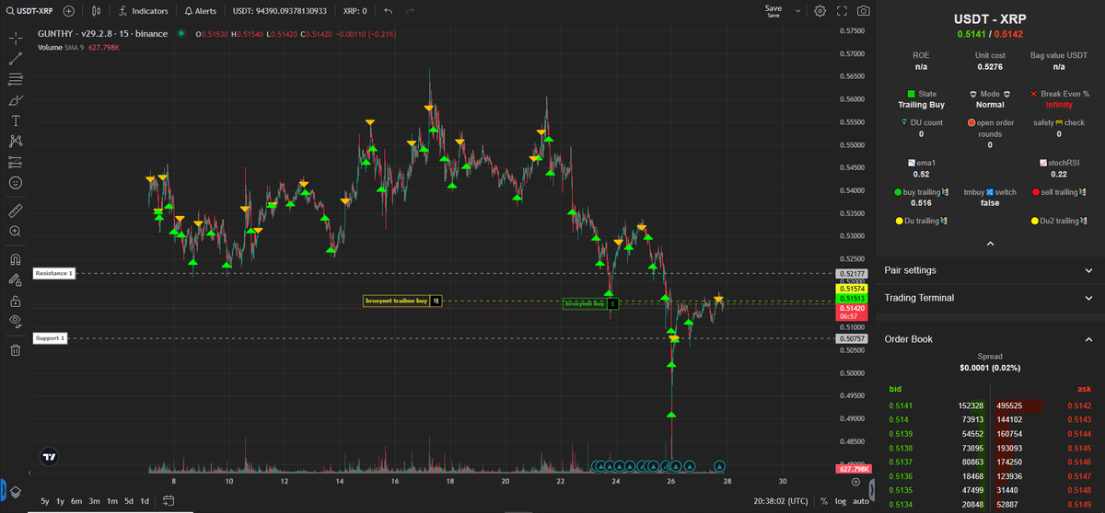This screenshot has width=1105, height=513.
Task: Set chart range to 5d
Action: (129, 501)
